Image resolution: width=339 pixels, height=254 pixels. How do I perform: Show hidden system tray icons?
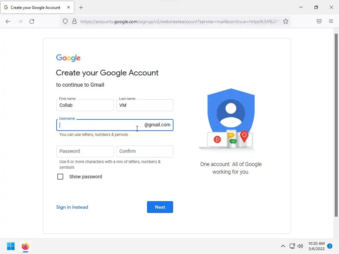click(x=283, y=246)
